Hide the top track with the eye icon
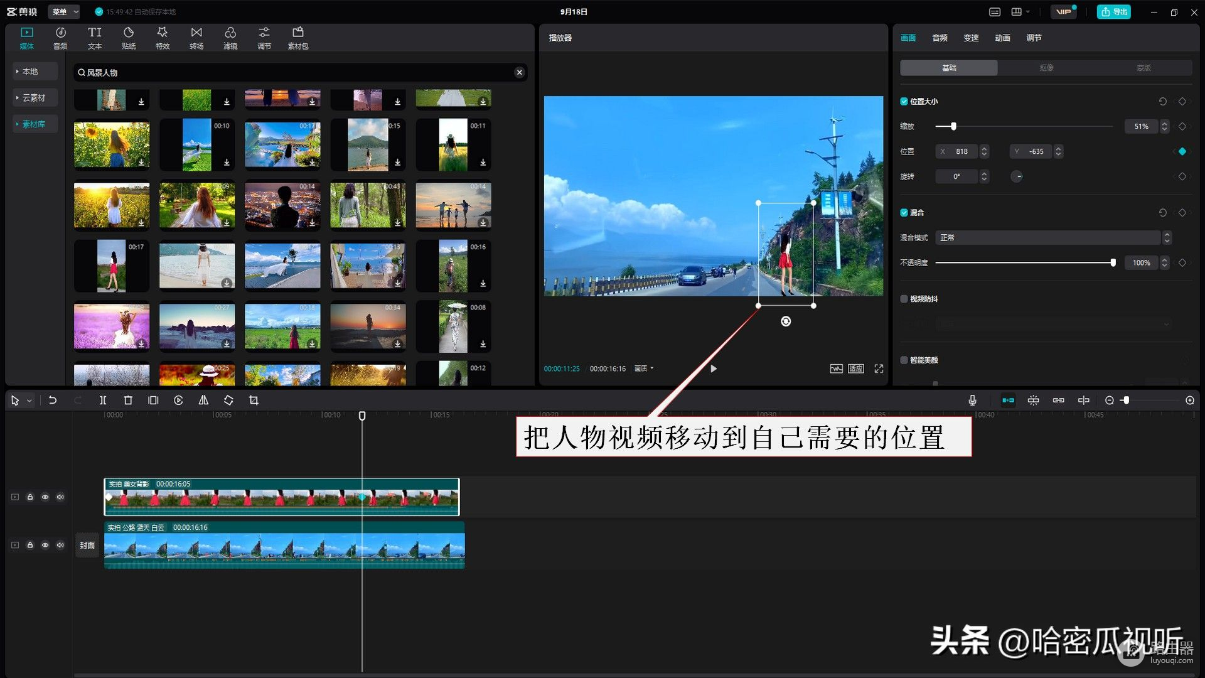Screen dimensions: 1205x678 pos(45,497)
